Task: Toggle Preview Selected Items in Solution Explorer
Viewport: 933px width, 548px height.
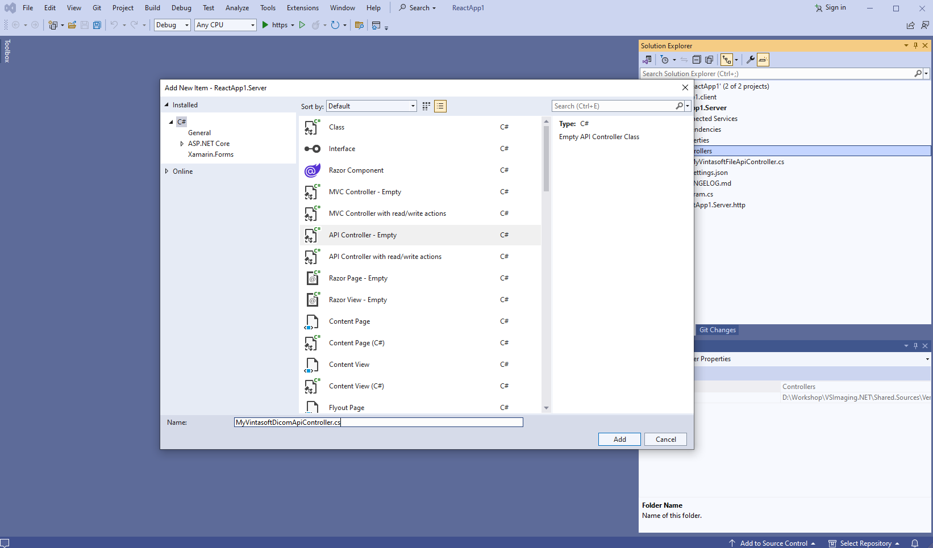Action: click(763, 60)
